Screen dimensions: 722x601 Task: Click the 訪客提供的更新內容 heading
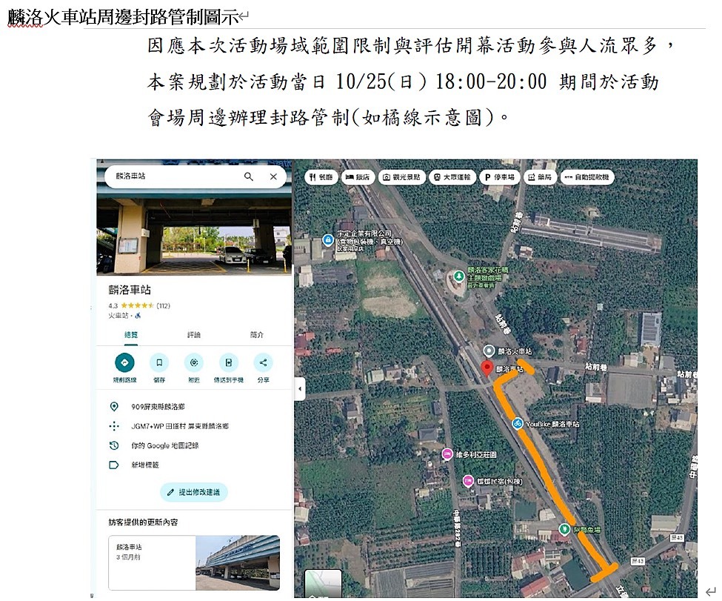pyautogui.click(x=143, y=522)
